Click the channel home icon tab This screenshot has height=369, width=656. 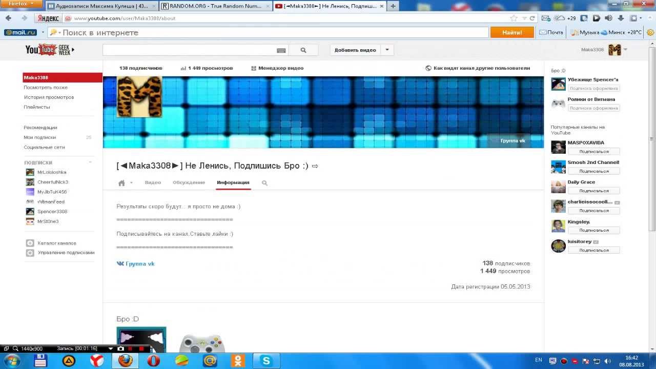coord(121,183)
